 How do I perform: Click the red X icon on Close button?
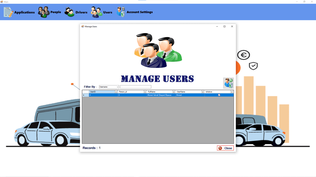coord(220,148)
